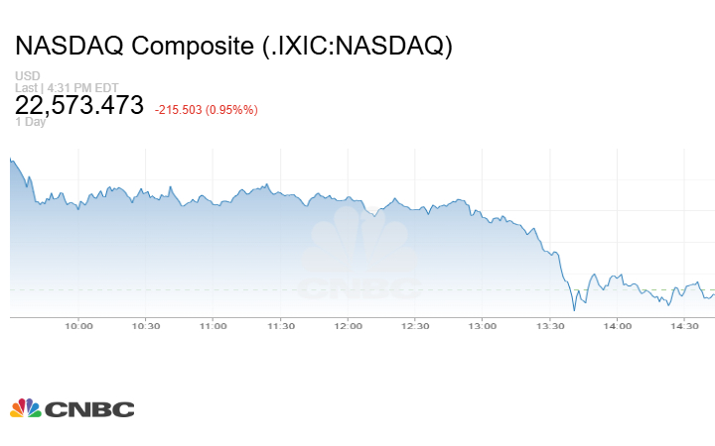Click the 11:00 time axis label
Viewport: 715px width, 446px height.
coord(214,325)
